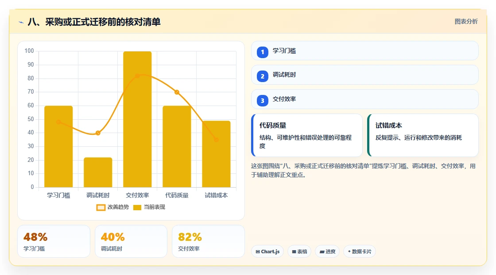Click the 进度 tag
496x275 pixels.
pos(327,251)
